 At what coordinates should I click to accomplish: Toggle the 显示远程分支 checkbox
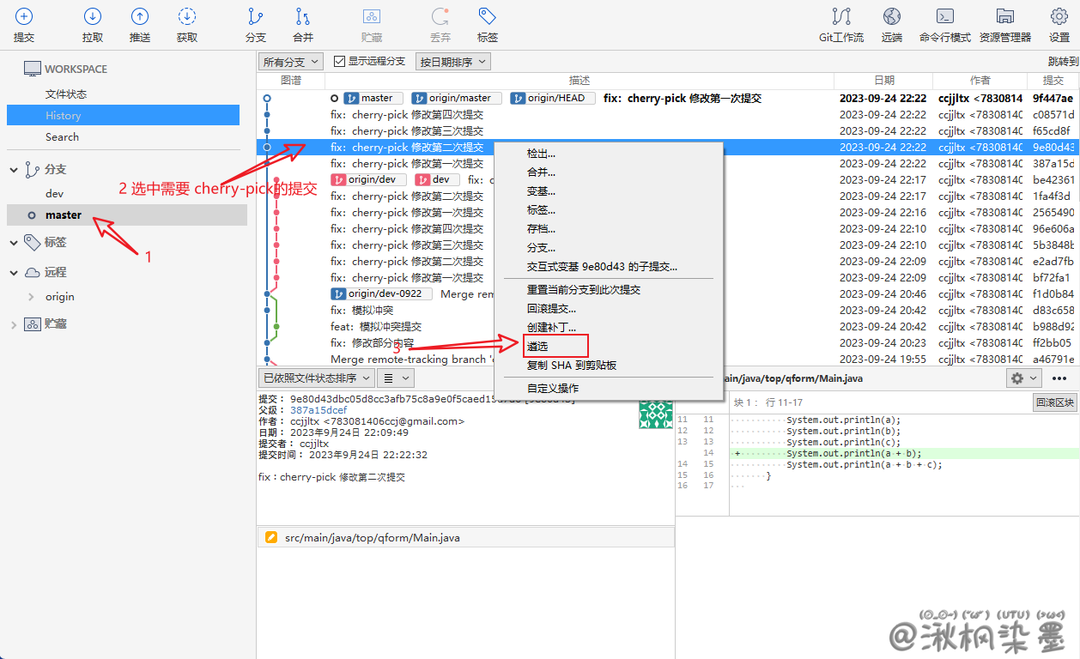(x=339, y=62)
